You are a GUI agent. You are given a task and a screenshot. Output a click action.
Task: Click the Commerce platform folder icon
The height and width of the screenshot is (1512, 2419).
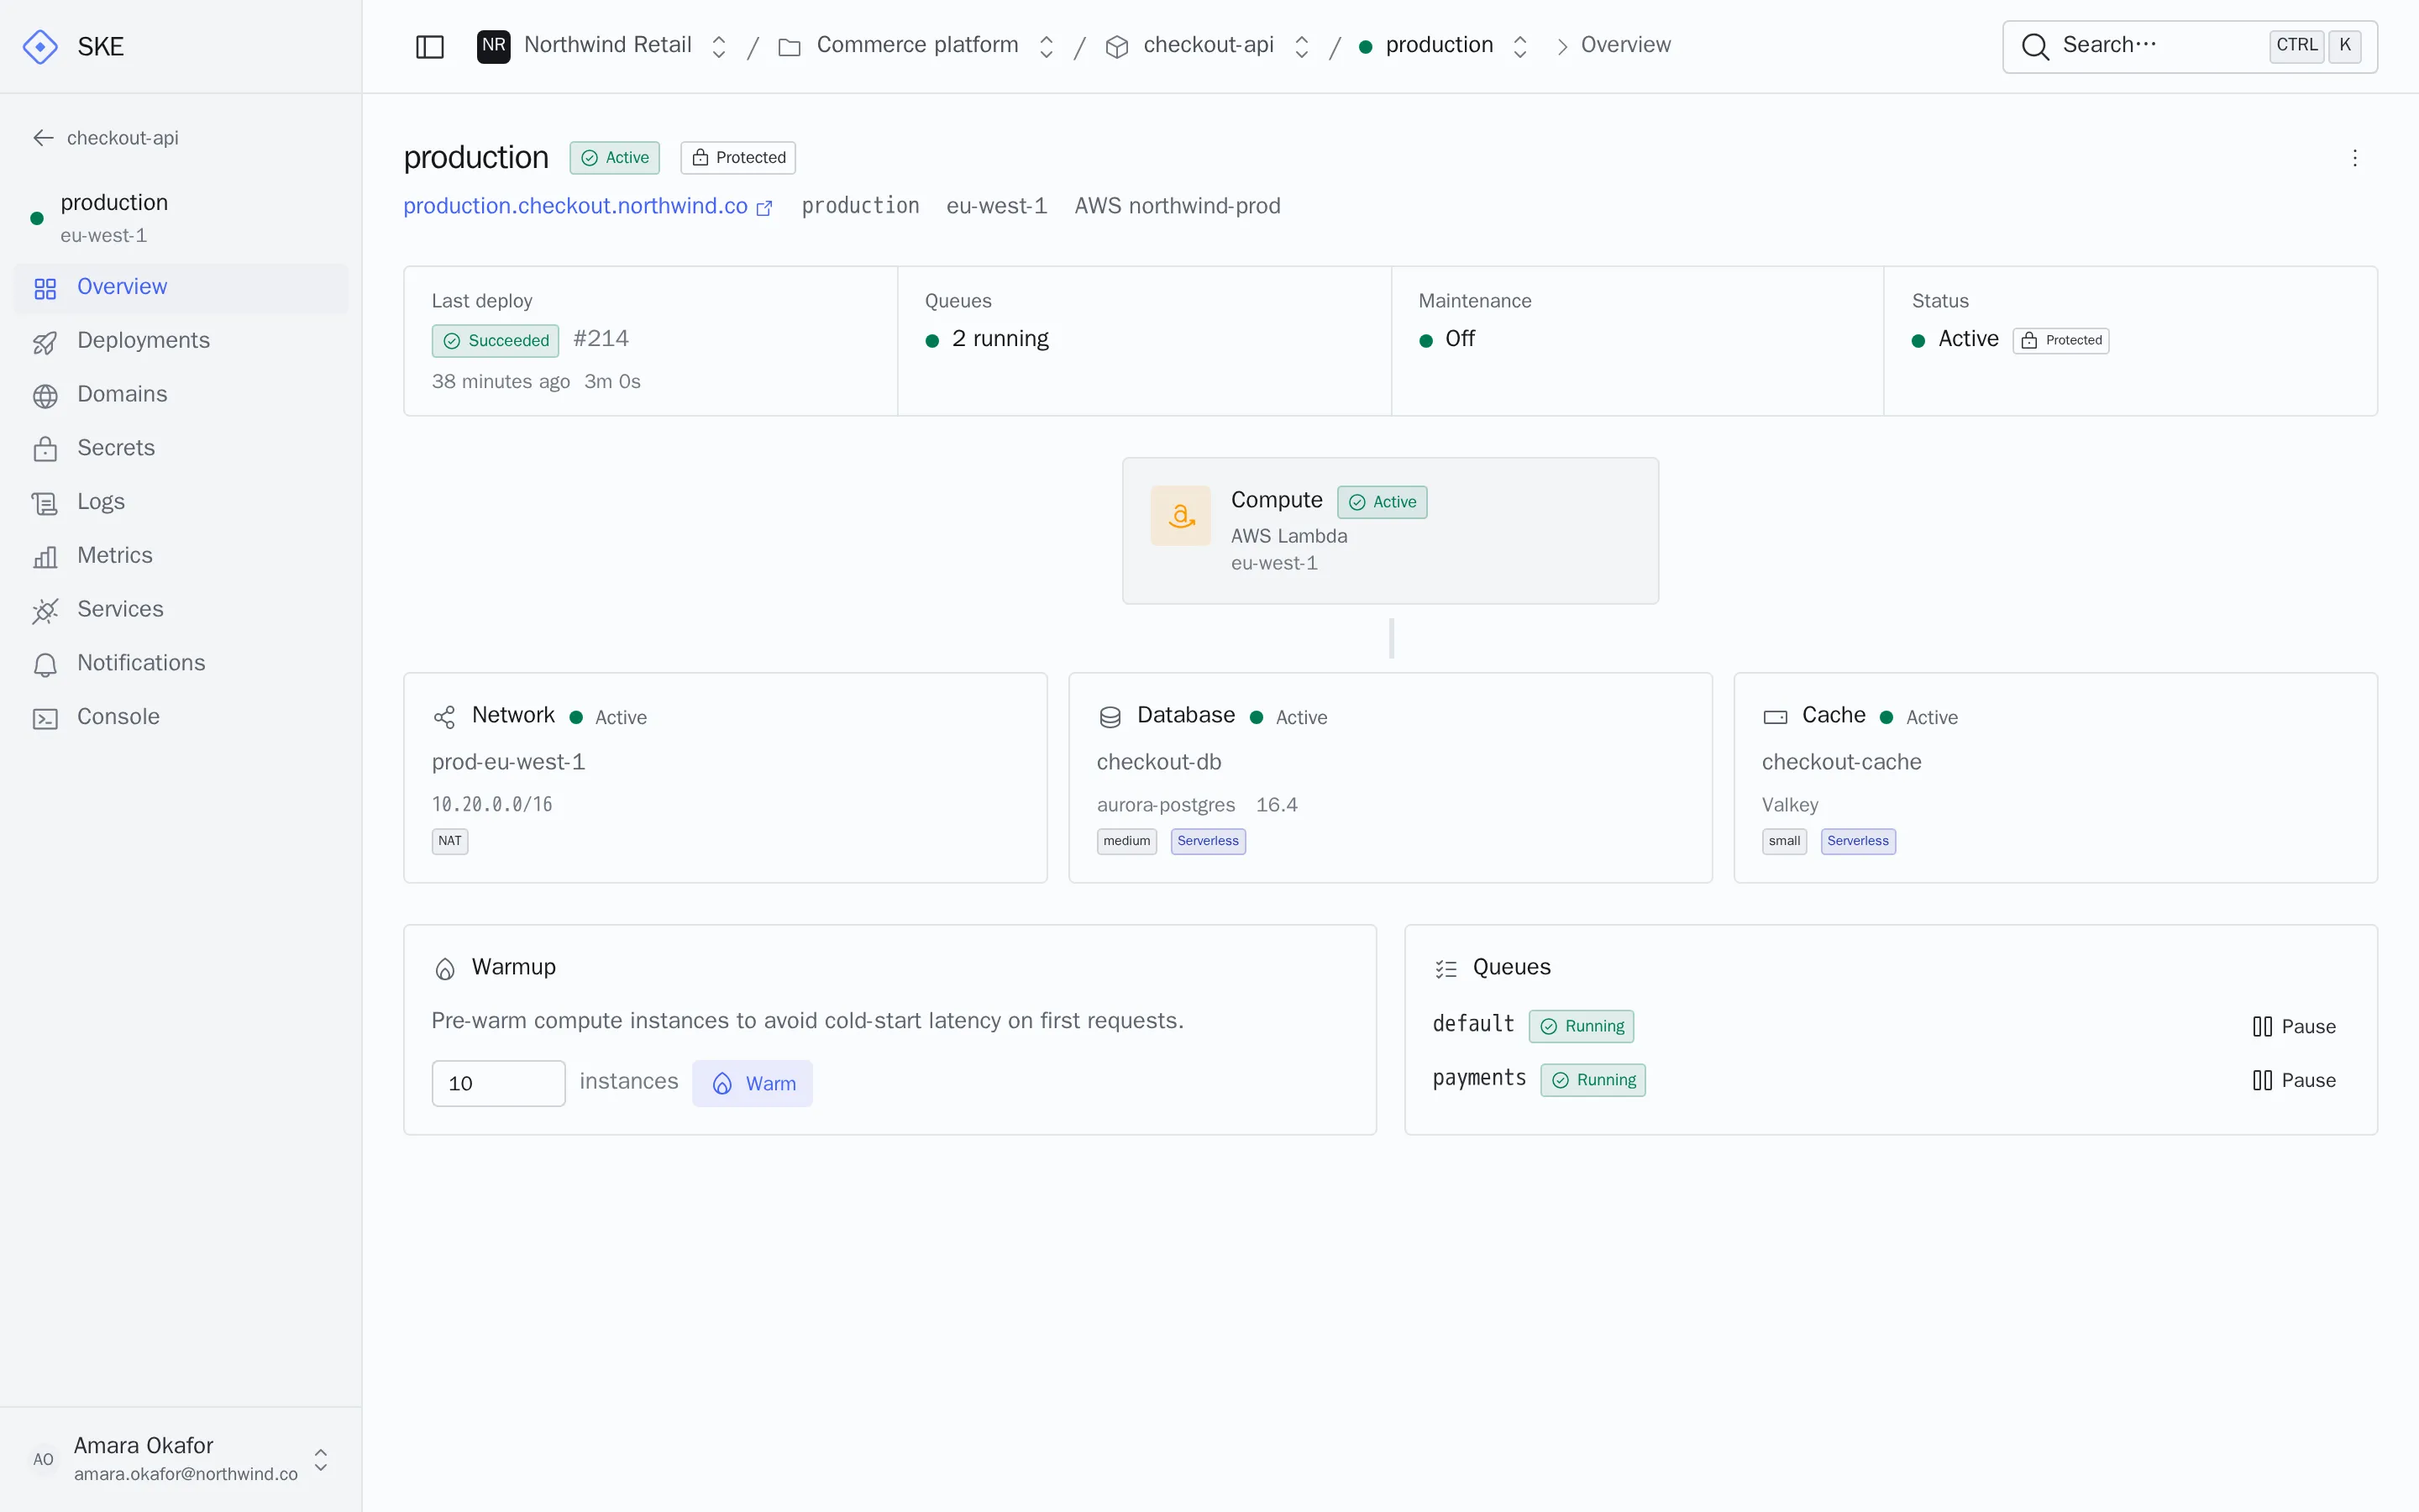click(x=790, y=47)
